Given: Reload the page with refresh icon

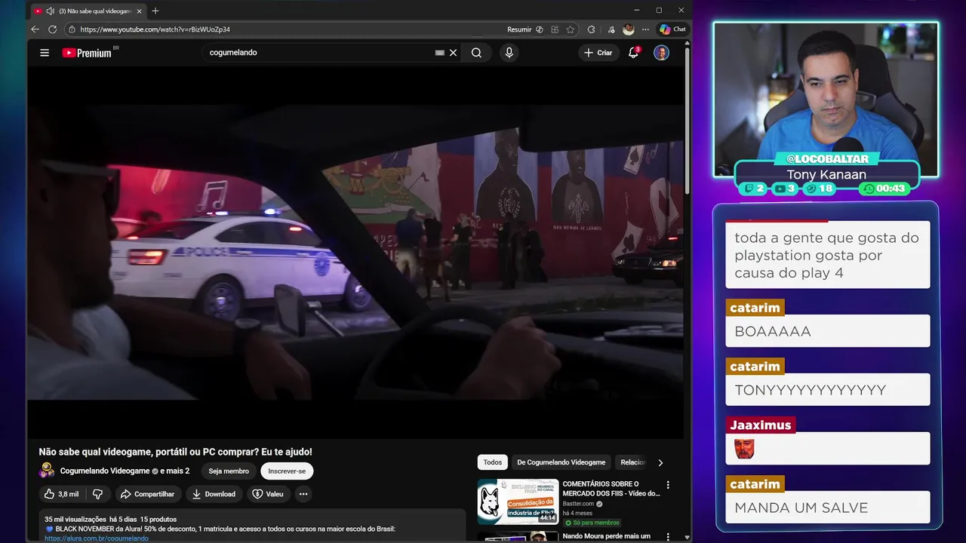Looking at the screenshot, I should [52, 29].
